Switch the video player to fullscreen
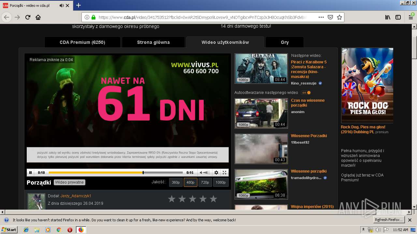The image size is (417, 234). point(224,173)
